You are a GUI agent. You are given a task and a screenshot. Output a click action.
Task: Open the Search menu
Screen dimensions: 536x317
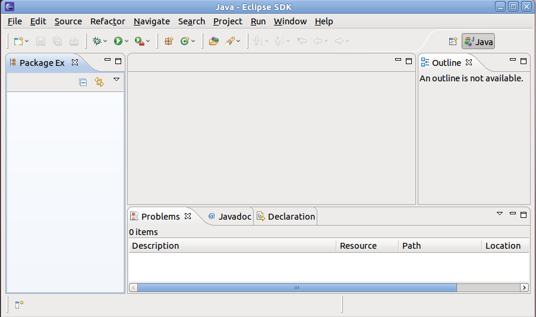coord(191,21)
